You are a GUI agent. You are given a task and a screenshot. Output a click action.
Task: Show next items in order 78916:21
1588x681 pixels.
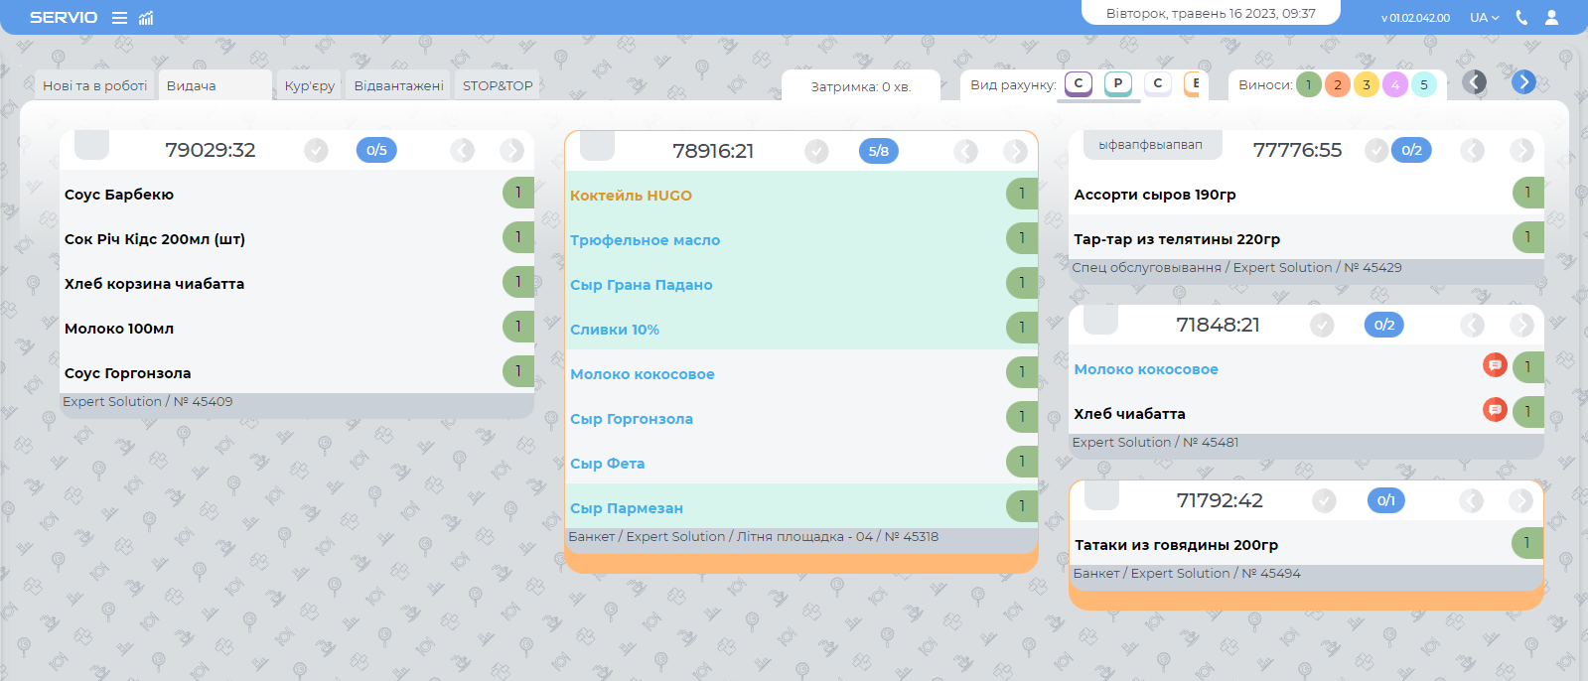tap(1015, 151)
